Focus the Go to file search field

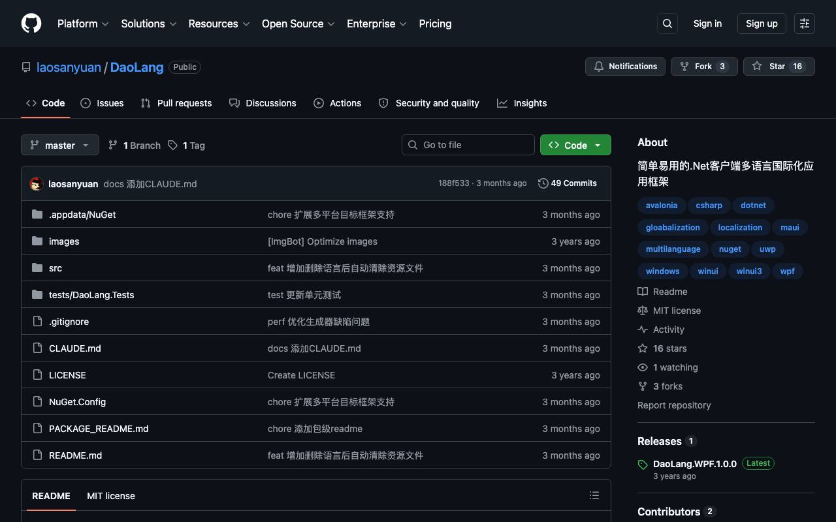pos(468,145)
